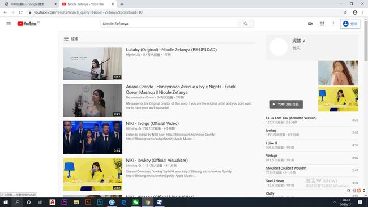Open the Chrome profile avatar icon
368x207 pixels.
(355, 12)
